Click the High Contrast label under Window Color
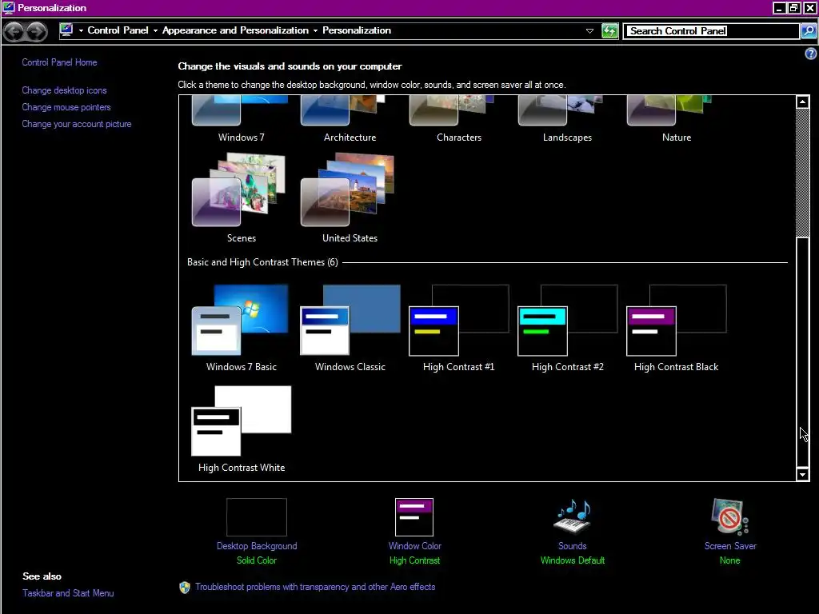The width and height of the screenshot is (819, 614). click(415, 560)
